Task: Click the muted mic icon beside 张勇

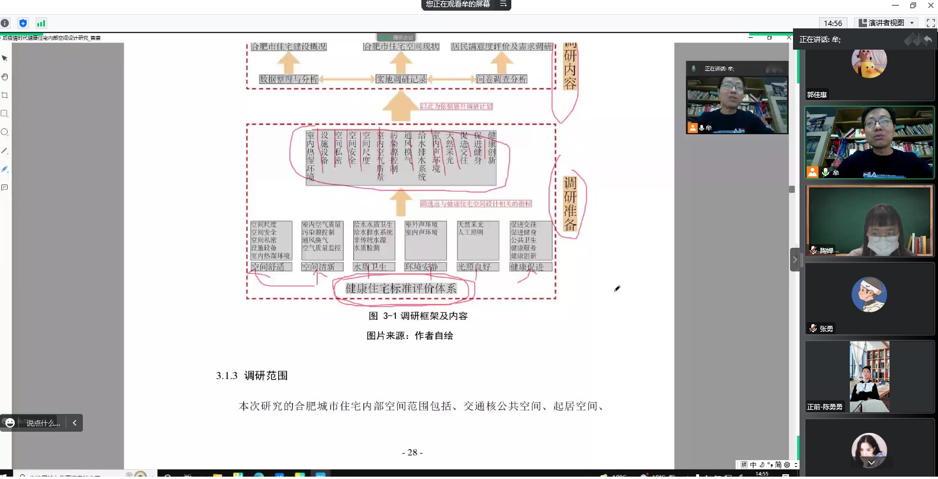Action: click(x=814, y=328)
